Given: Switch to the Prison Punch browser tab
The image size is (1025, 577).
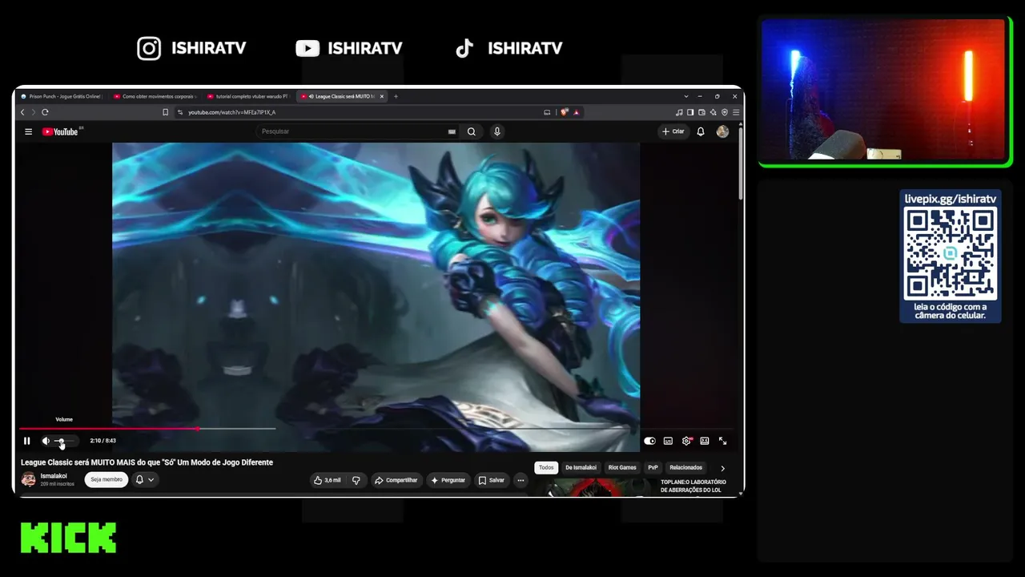Looking at the screenshot, I should tap(62, 96).
